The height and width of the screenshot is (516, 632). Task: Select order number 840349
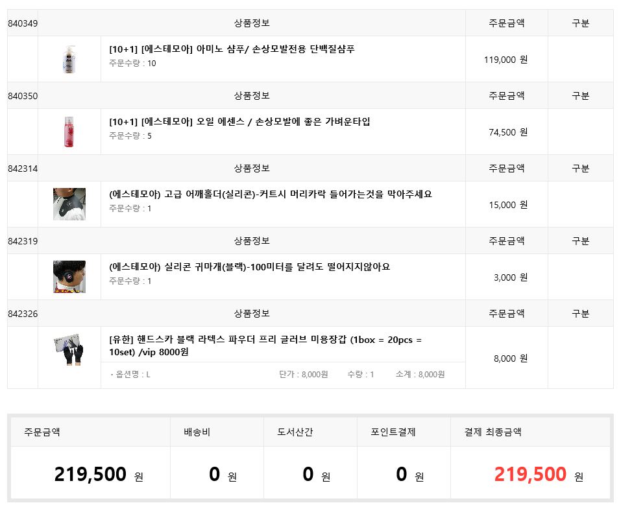coord(23,23)
